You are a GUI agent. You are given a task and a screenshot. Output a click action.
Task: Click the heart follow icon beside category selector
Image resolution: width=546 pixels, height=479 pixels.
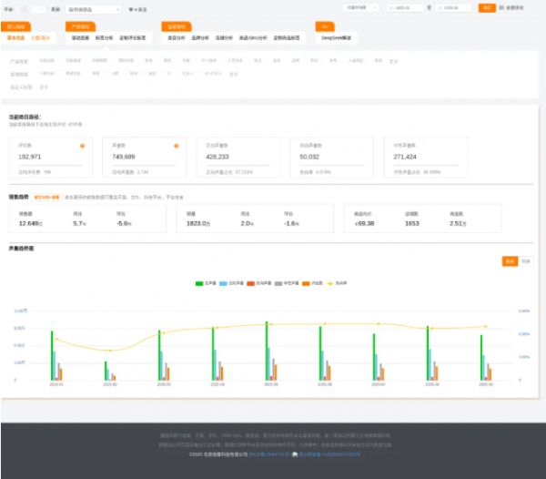coord(130,9)
